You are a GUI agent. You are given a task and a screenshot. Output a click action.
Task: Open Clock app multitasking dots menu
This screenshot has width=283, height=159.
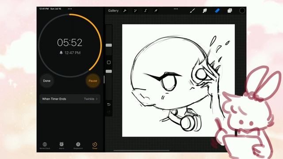(70, 9)
